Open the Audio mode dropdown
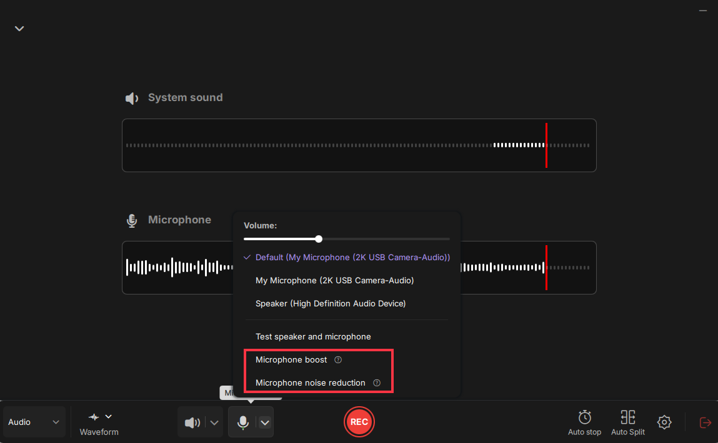718x443 pixels. coord(34,422)
